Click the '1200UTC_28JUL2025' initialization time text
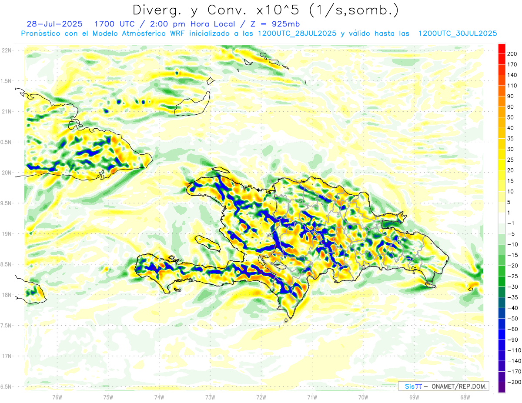This screenshot has width=522, height=403. tap(297, 33)
